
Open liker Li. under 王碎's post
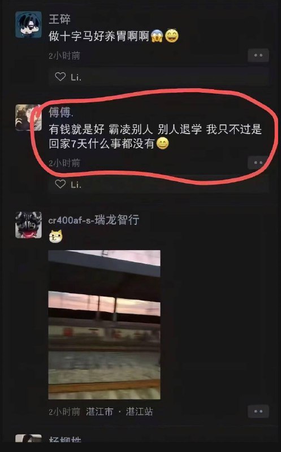(x=76, y=77)
